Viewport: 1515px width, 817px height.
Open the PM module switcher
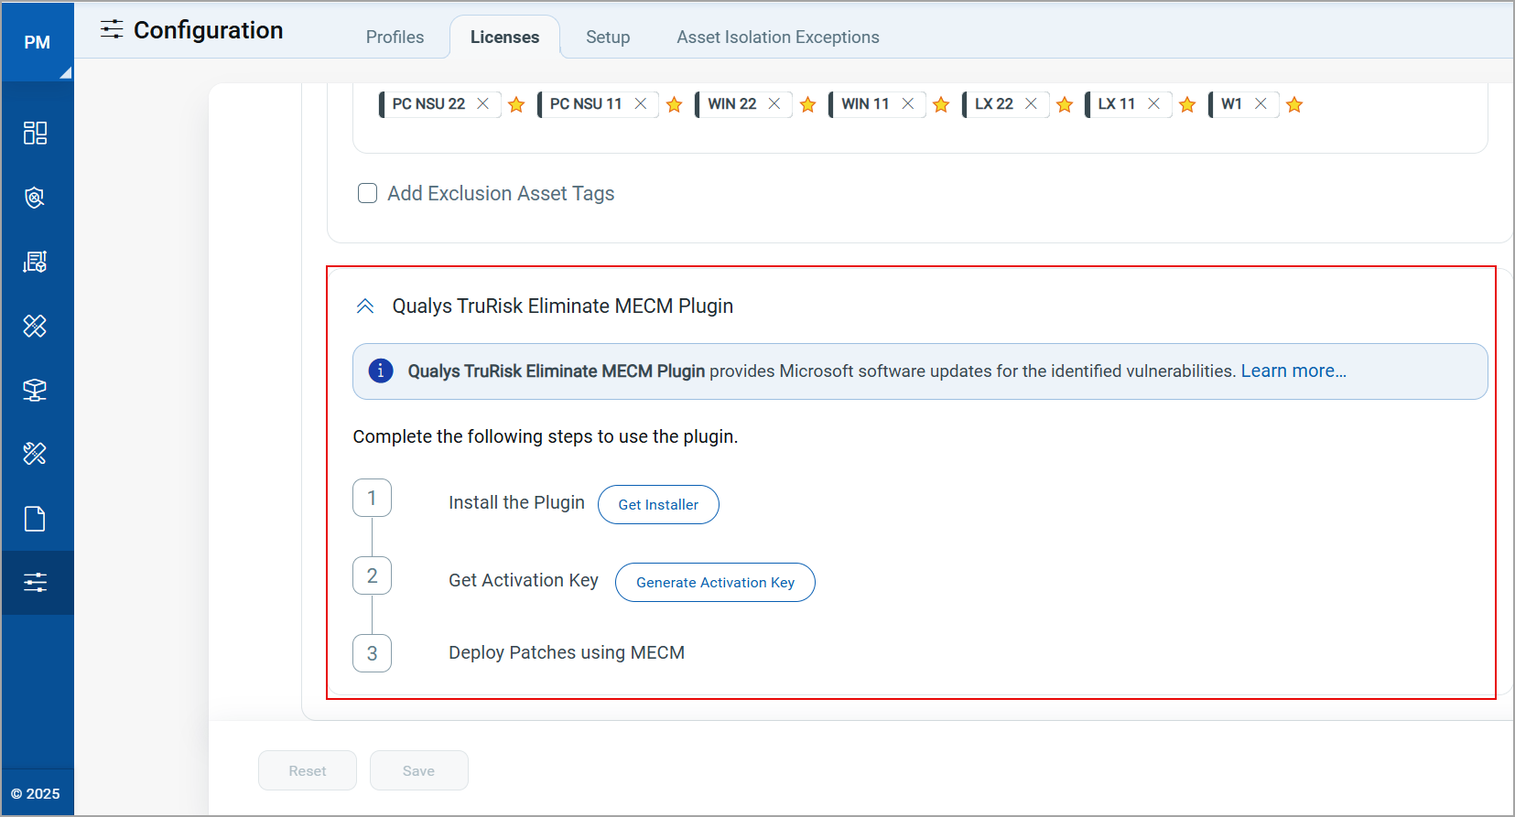coord(38,42)
